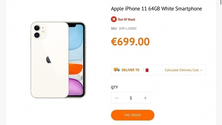Click the Apple logo on the phone back
The width and height of the screenshot is (222, 125).
pos(49,60)
